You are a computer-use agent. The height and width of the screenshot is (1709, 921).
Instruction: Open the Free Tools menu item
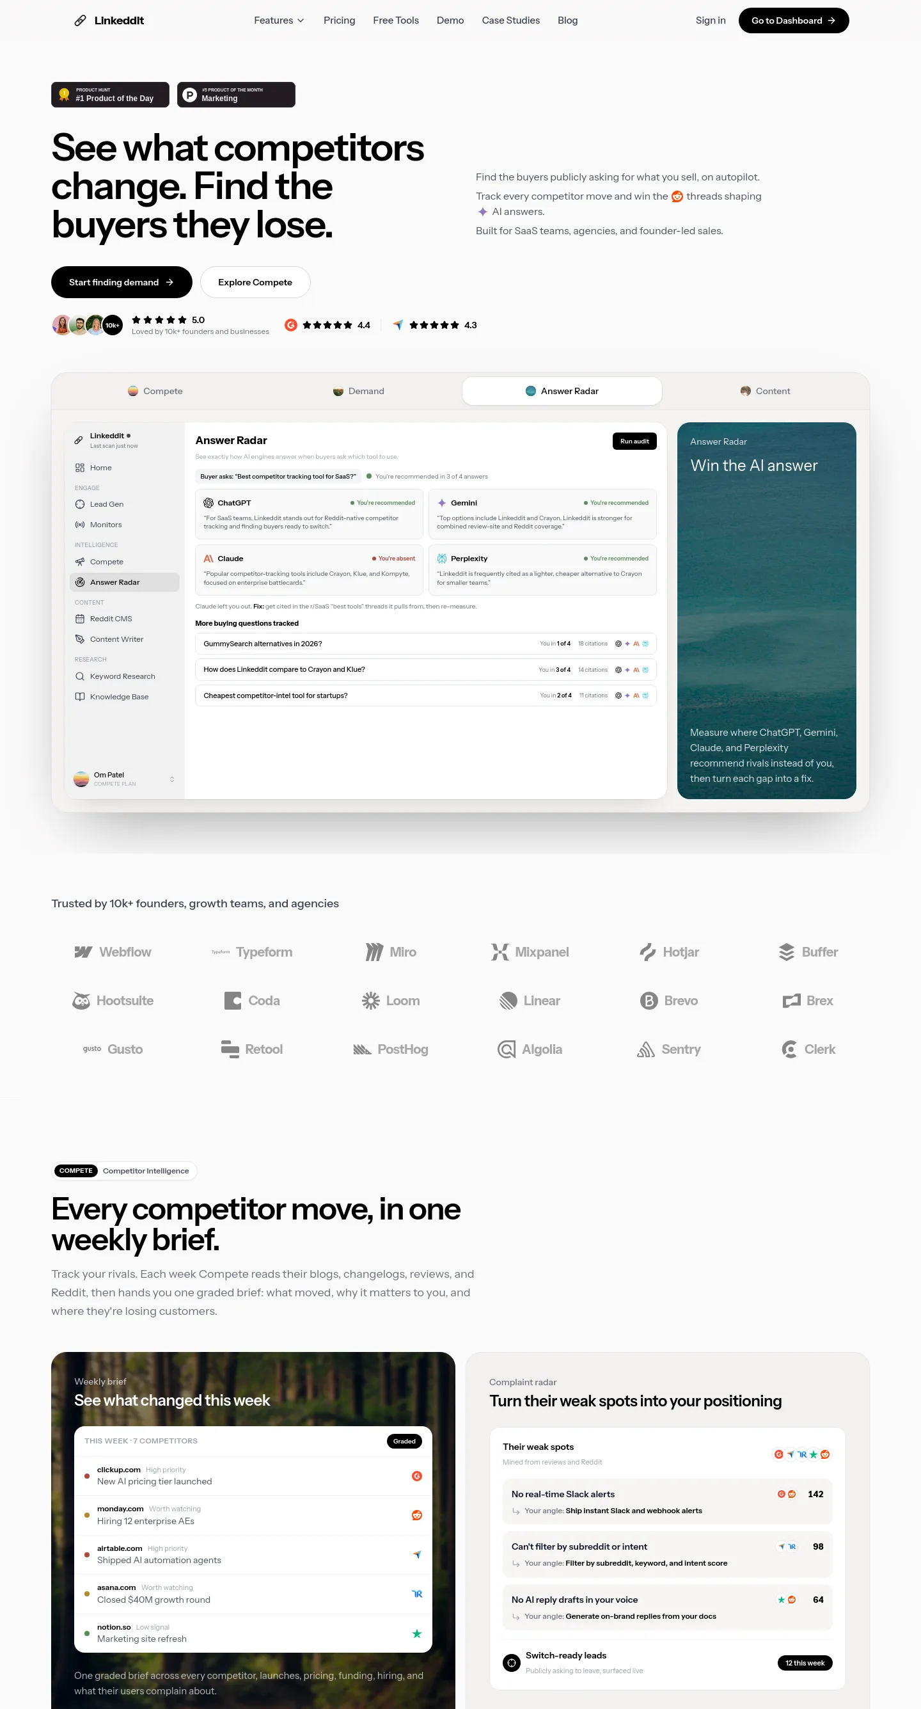pos(396,20)
